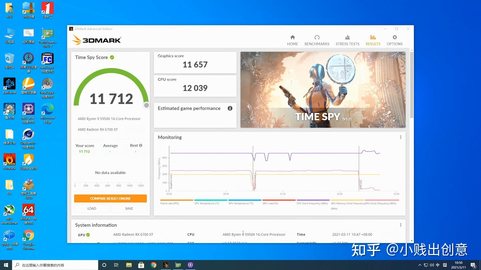Toggle the CPU Clock Frequency legend item
This screenshot has width=481, height=270.
pos(313,202)
